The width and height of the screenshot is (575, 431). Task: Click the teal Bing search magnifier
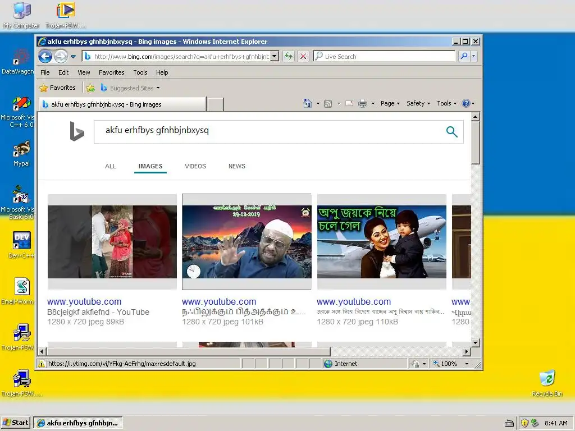click(452, 131)
